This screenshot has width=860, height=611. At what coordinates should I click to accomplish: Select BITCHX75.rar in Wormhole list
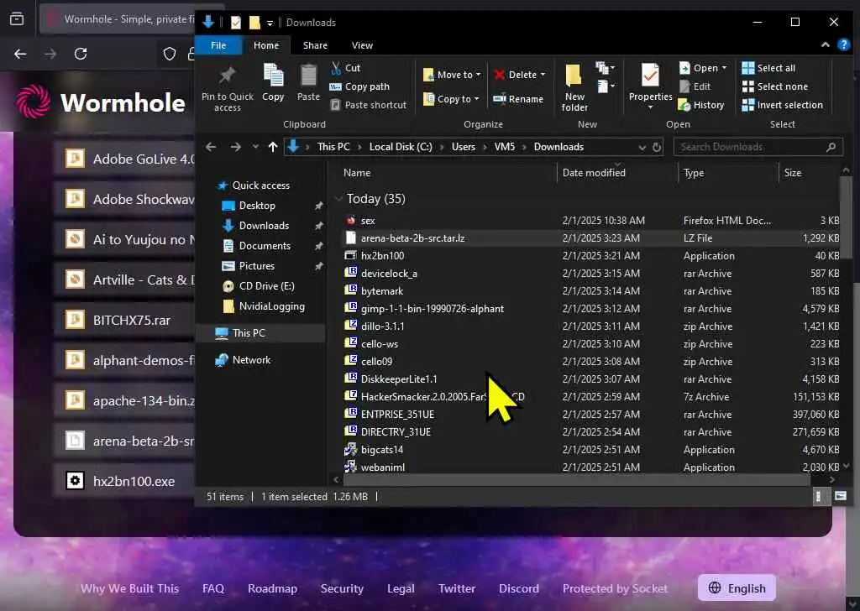pyautogui.click(x=124, y=320)
